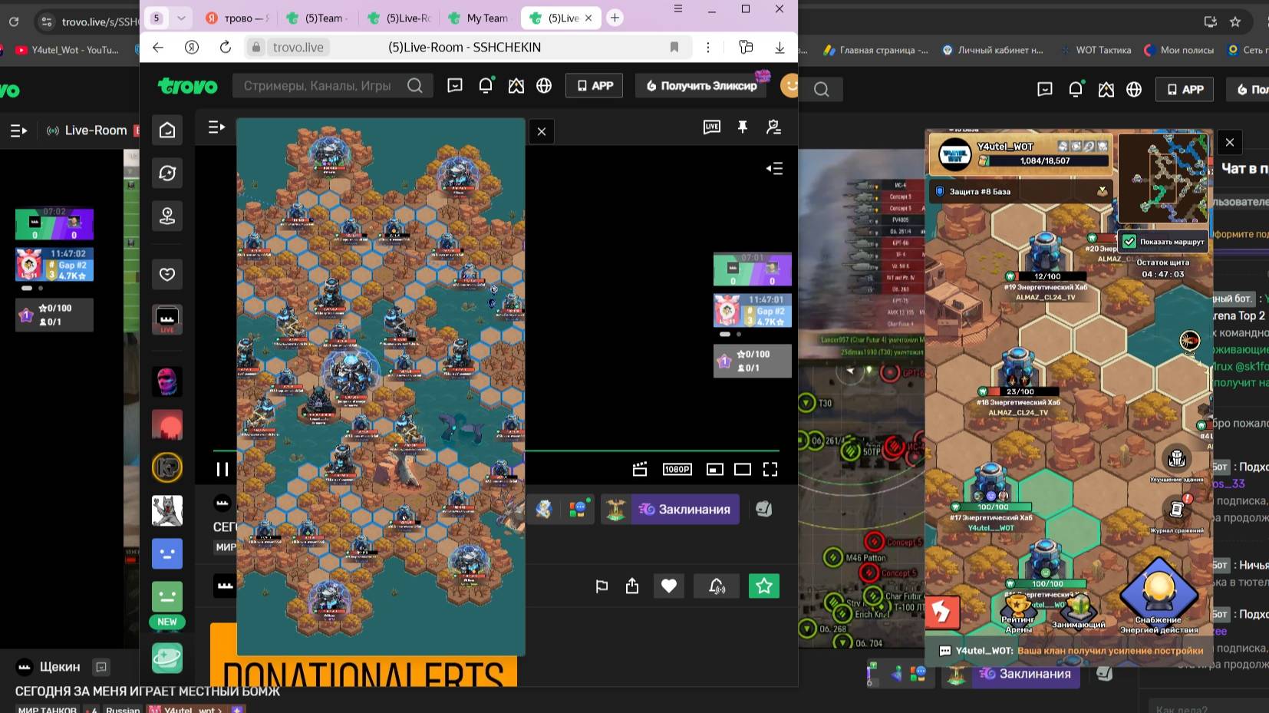
Task: Open Заклинания button in the background window
Action: 1026,673
